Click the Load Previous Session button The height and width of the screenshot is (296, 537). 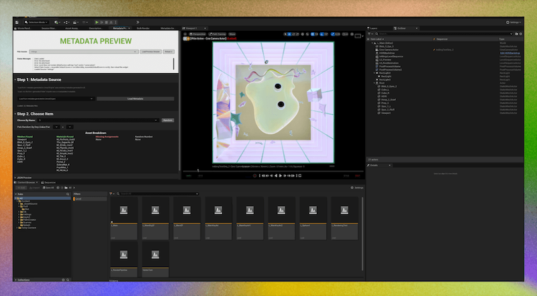(x=150, y=51)
